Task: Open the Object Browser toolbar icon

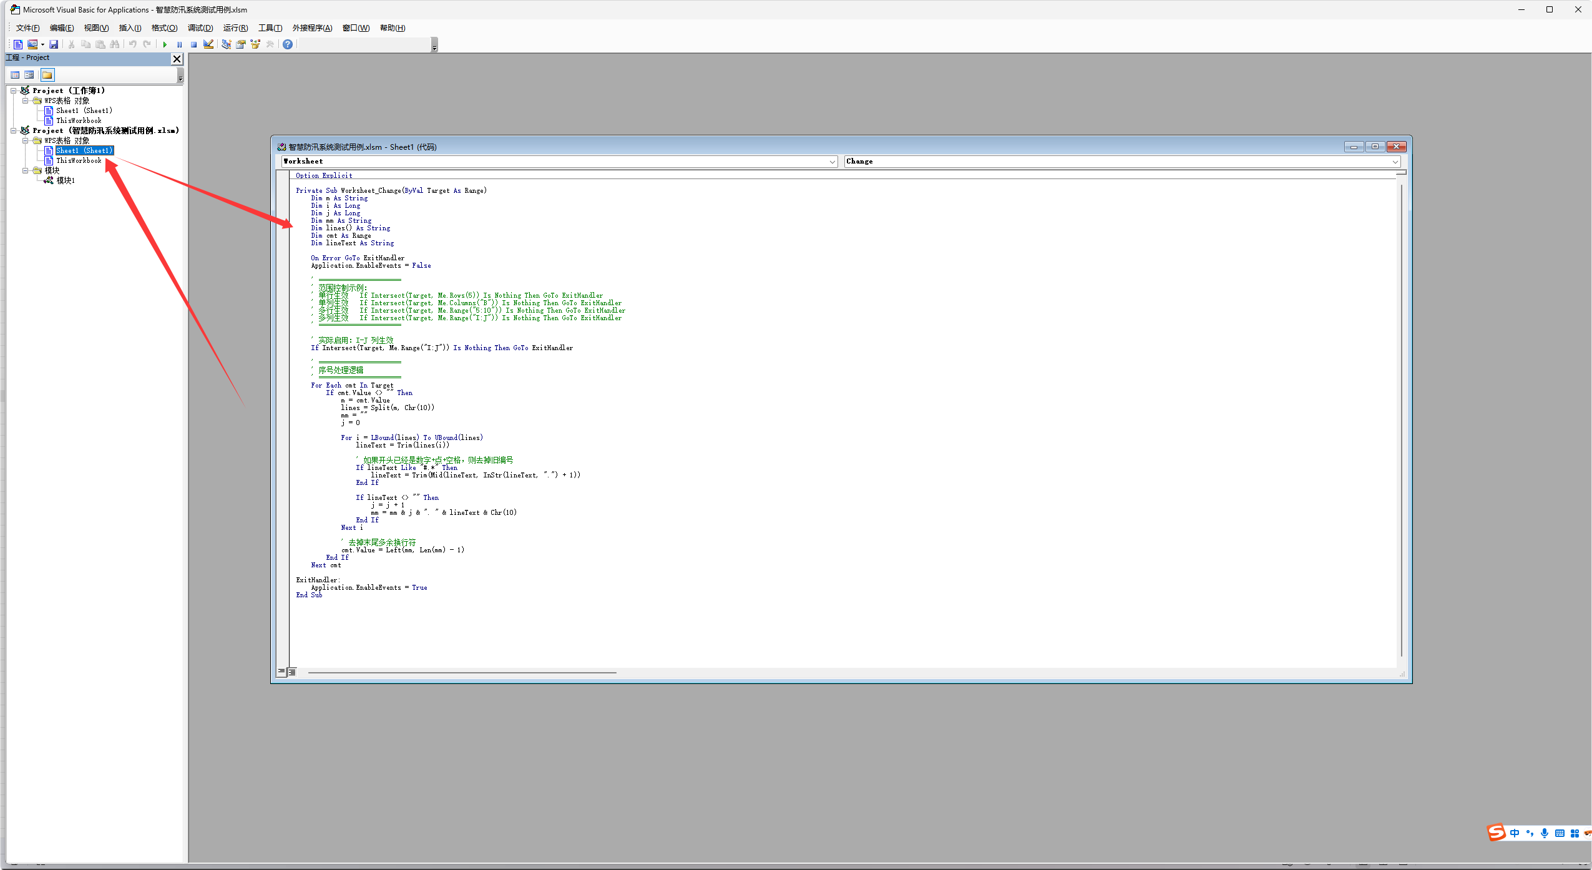Action: pos(255,44)
